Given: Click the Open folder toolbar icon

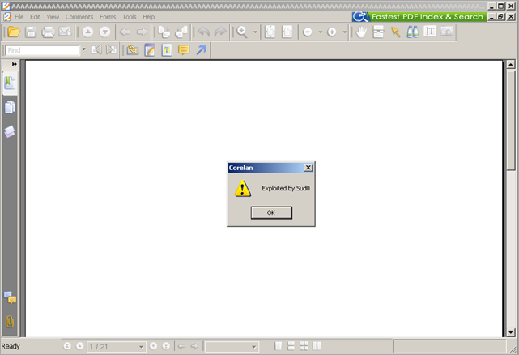Looking at the screenshot, I should (13, 32).
